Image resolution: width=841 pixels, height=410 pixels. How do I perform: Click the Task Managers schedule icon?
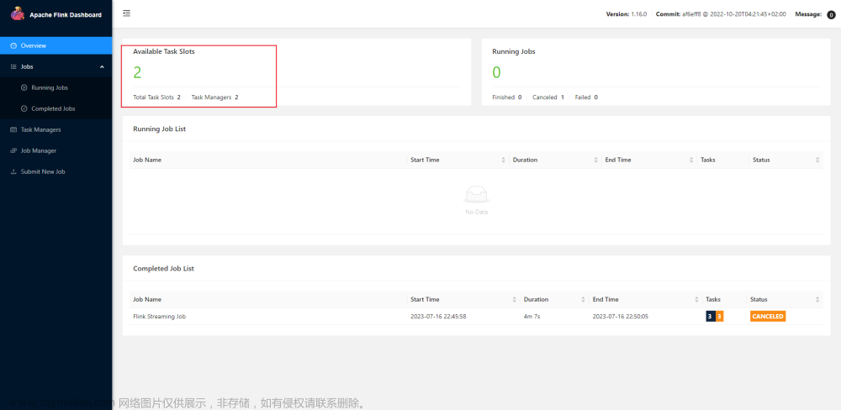13,129
